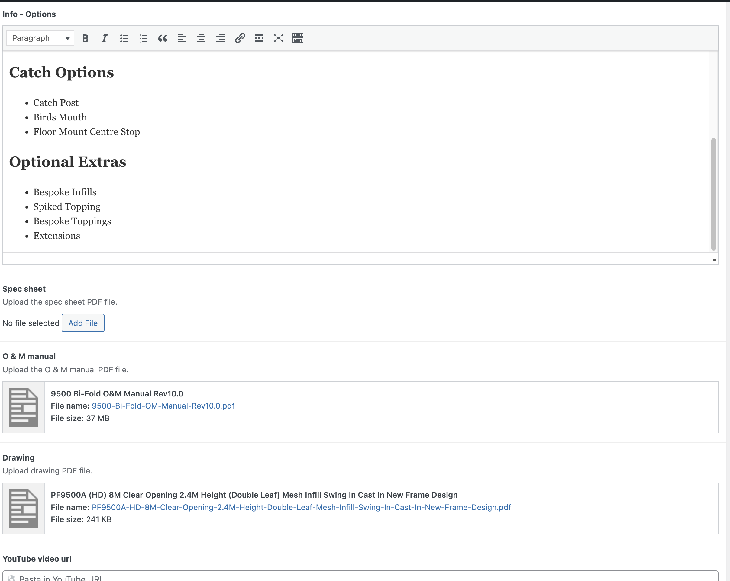Toggle the extra toolbar row

tap(298, 38)
